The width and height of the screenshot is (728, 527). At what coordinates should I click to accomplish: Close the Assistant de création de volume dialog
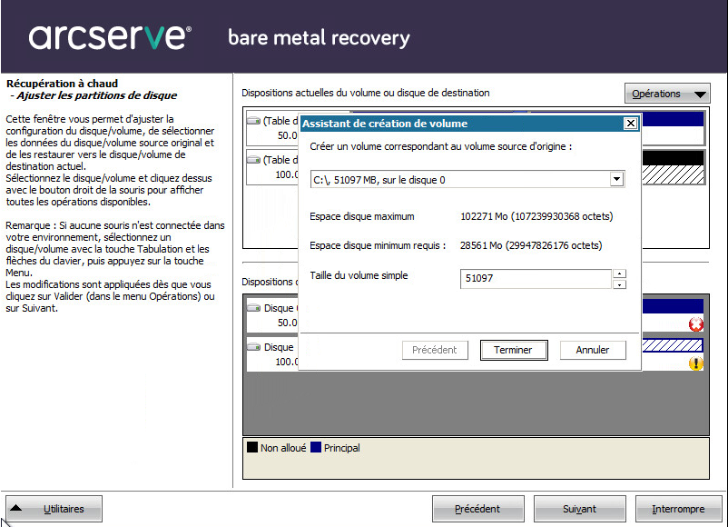click(631, 124)
